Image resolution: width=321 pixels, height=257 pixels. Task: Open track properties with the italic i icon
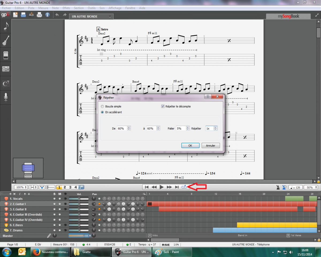[x=20, y=194]
